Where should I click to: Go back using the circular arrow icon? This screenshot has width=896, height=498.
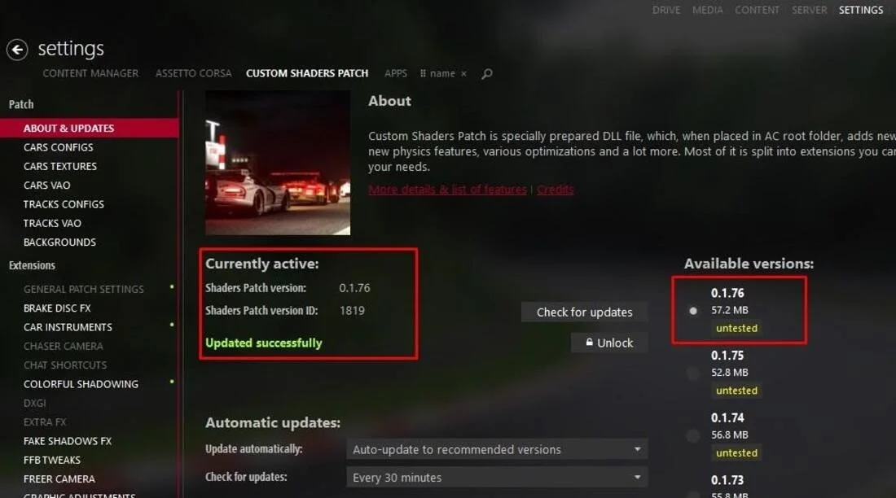(x=17, y=50)
